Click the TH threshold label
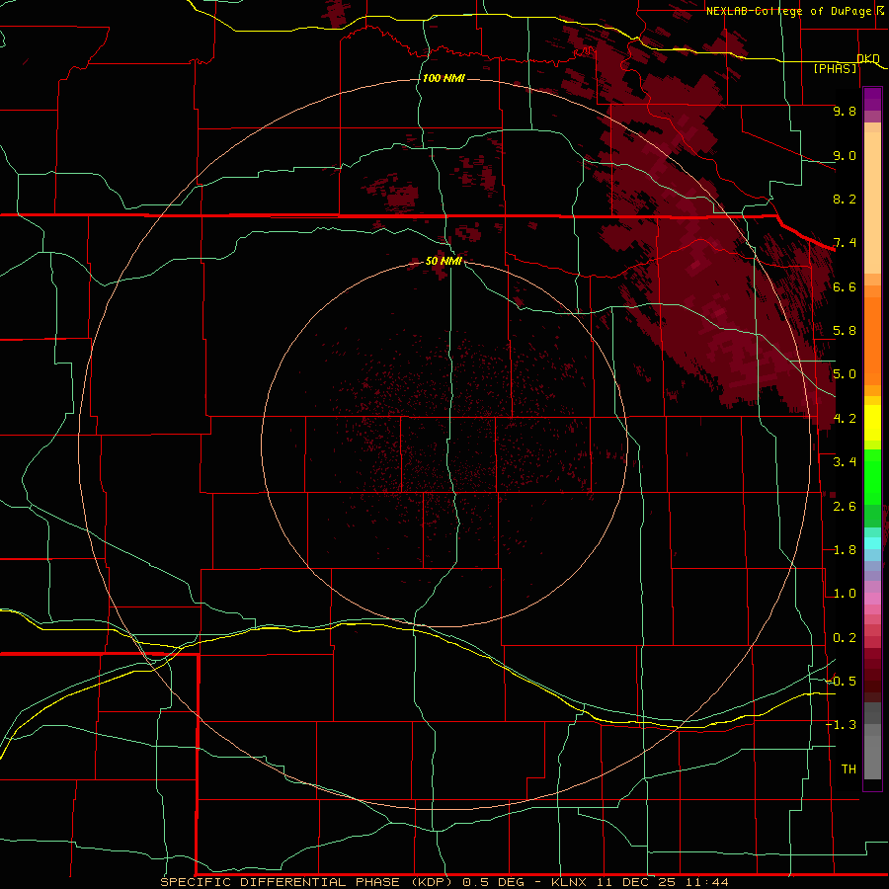 pos(849,769)
